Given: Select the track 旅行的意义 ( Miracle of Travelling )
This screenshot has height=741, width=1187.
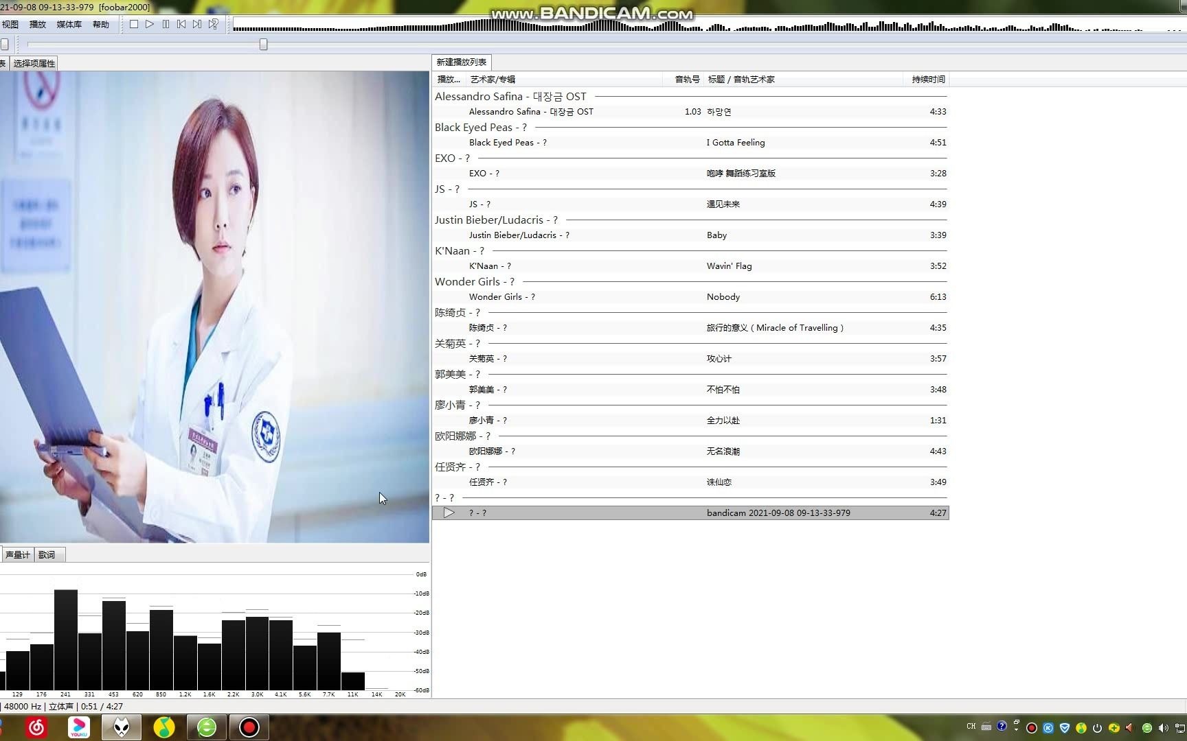Looking at the screenshot, I should click(x=690, y=328).
